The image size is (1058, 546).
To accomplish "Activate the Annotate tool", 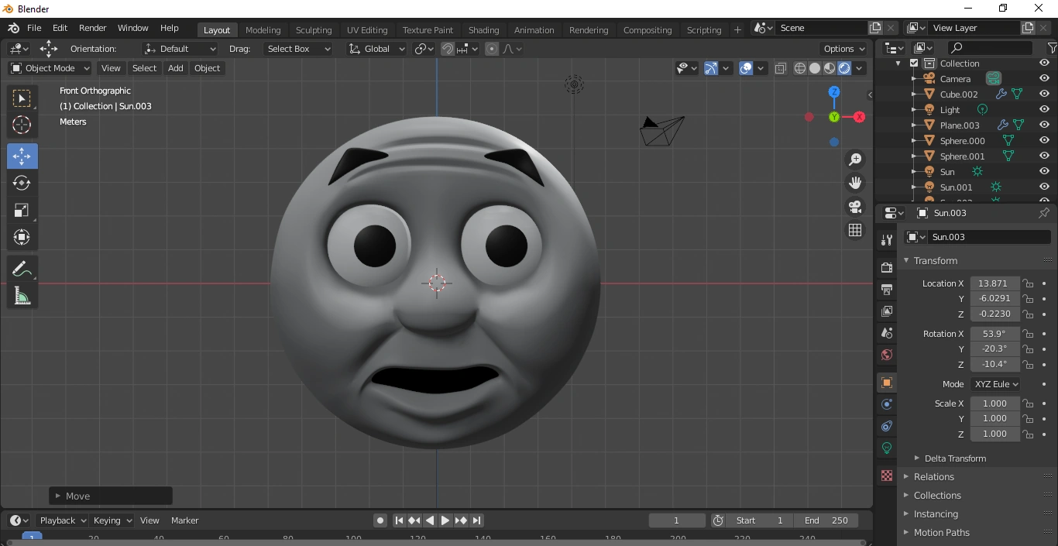I will [x=22, y=269].
